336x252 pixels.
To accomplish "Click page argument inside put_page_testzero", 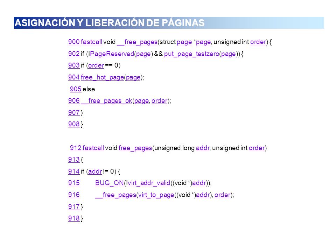I will click(x=229, y=54).
